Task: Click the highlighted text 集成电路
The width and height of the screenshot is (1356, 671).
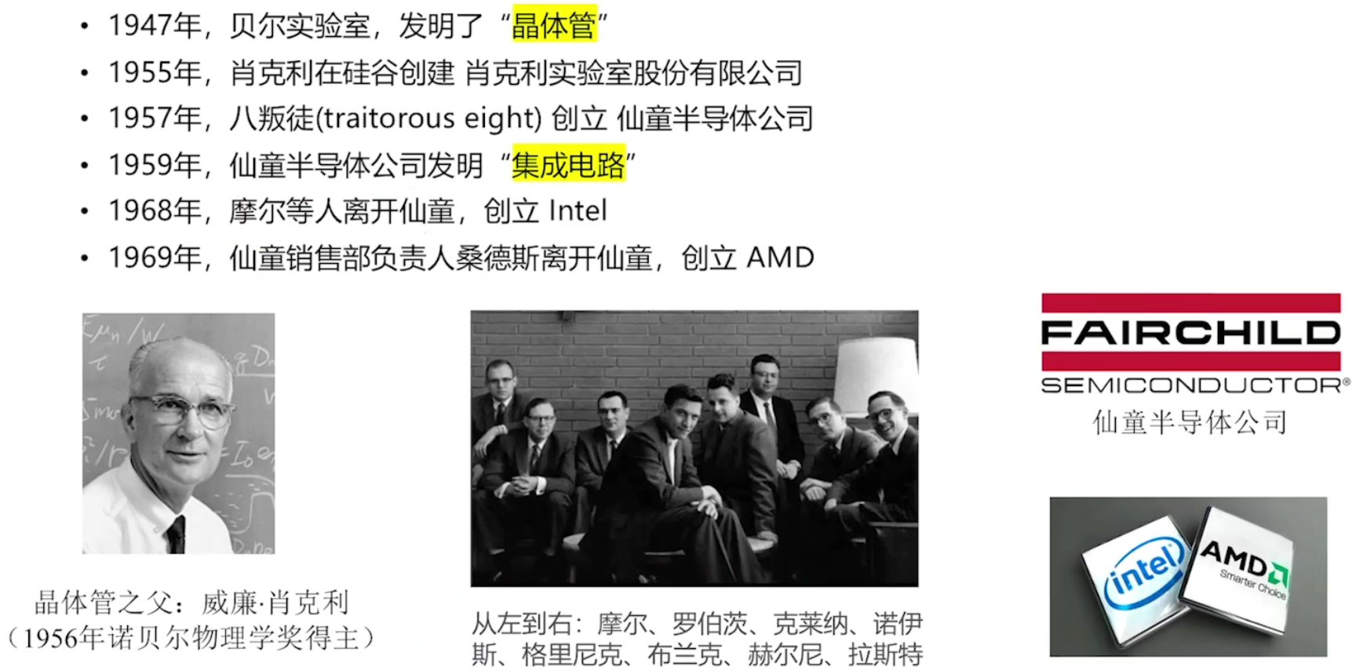Action: (569, 164)
